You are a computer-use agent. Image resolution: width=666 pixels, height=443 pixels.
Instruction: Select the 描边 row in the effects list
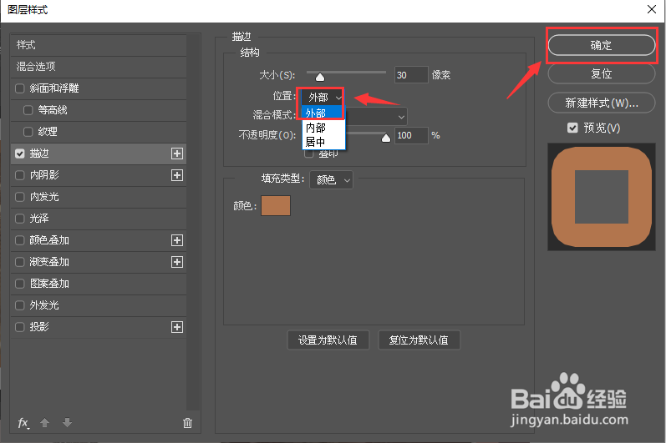(x=99, y=154)
